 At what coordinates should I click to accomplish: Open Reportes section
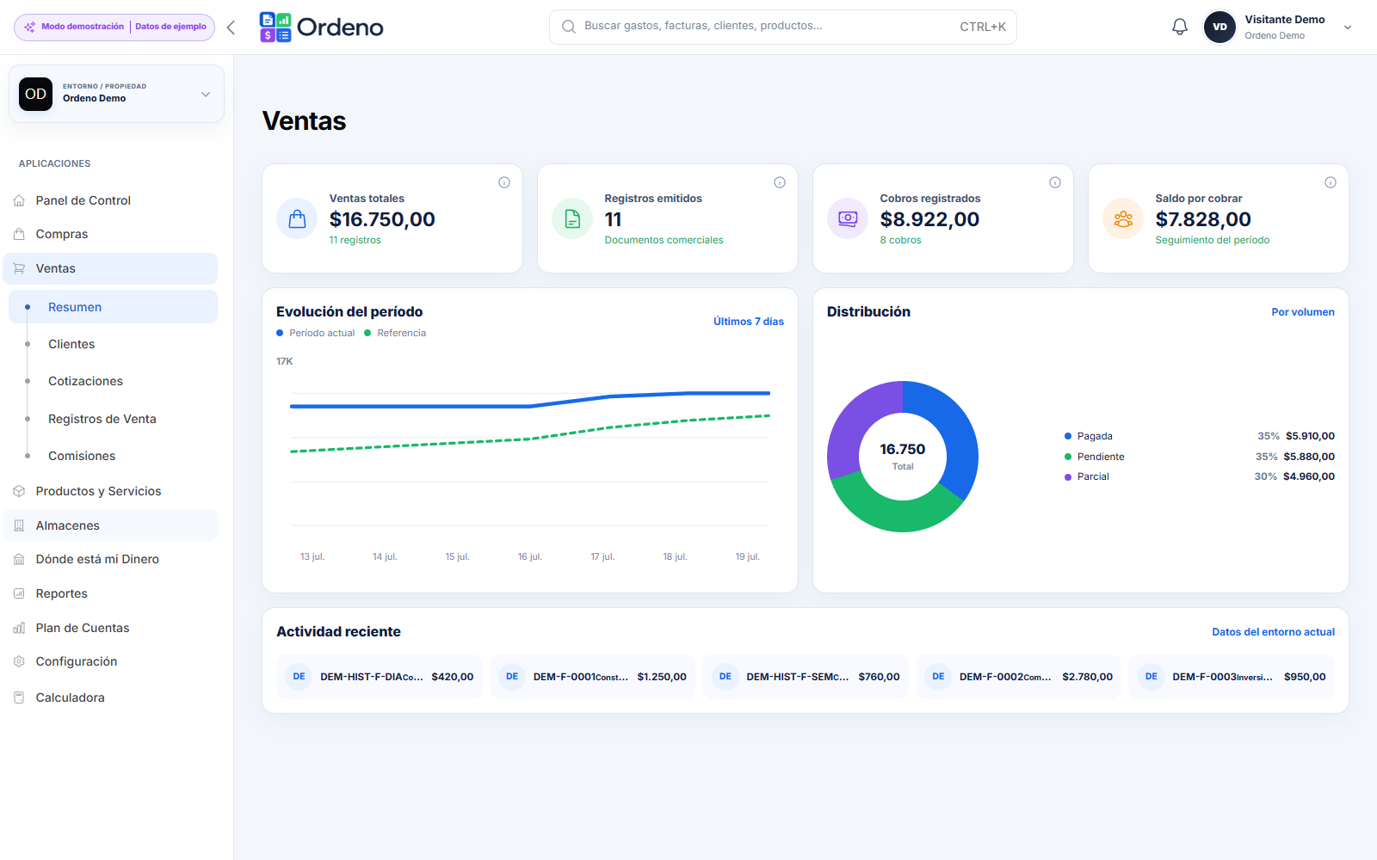110,593
